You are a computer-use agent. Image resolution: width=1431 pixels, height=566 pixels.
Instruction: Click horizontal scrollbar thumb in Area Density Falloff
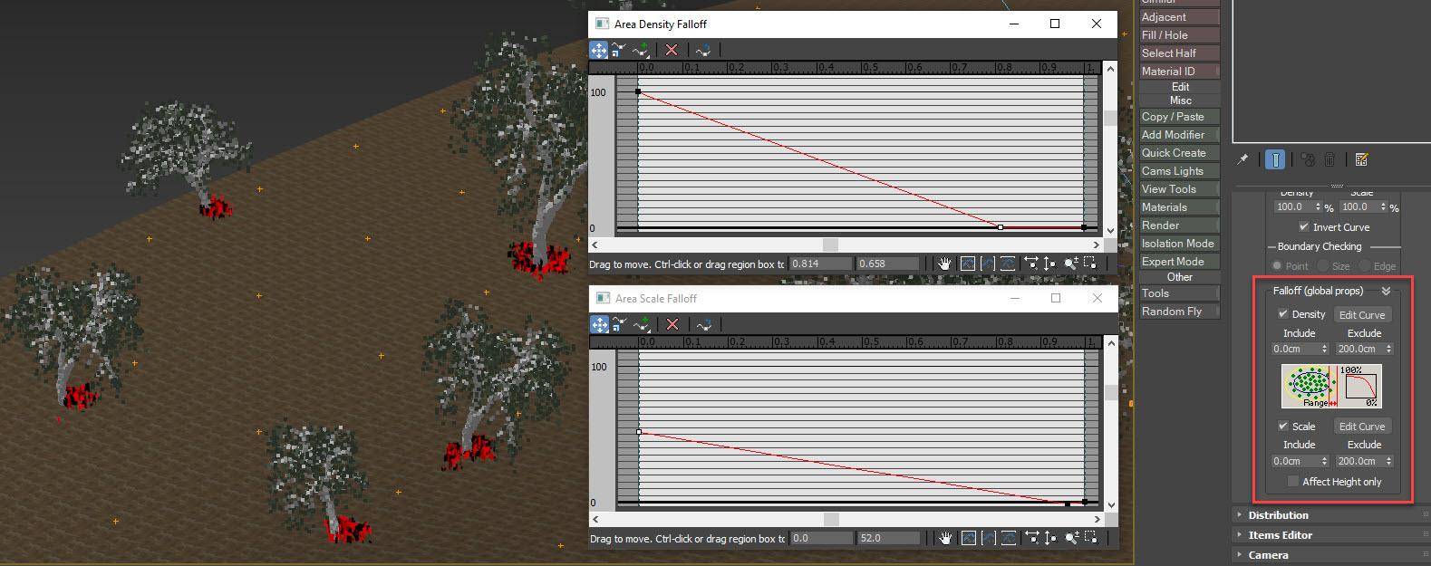click(x=830, y=245)
